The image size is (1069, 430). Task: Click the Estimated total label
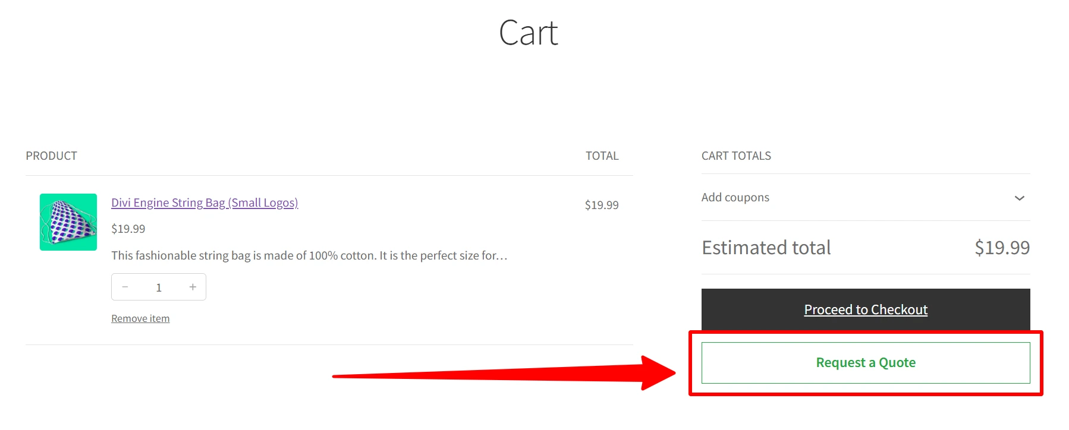[x=766, y=248]
